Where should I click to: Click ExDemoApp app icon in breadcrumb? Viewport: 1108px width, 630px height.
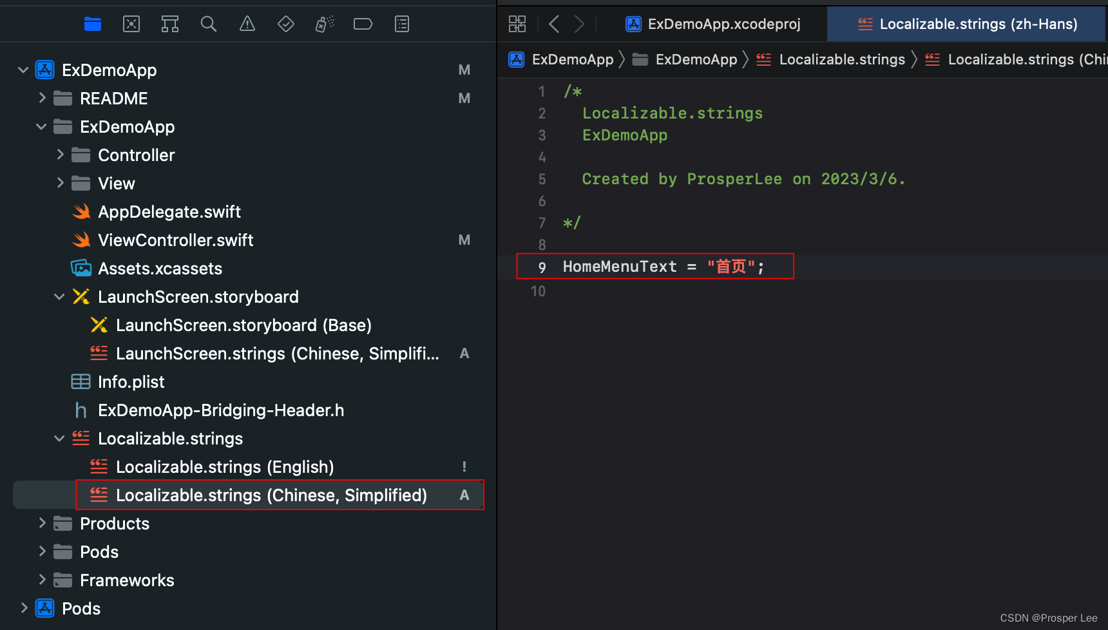[x=517, y=59]
